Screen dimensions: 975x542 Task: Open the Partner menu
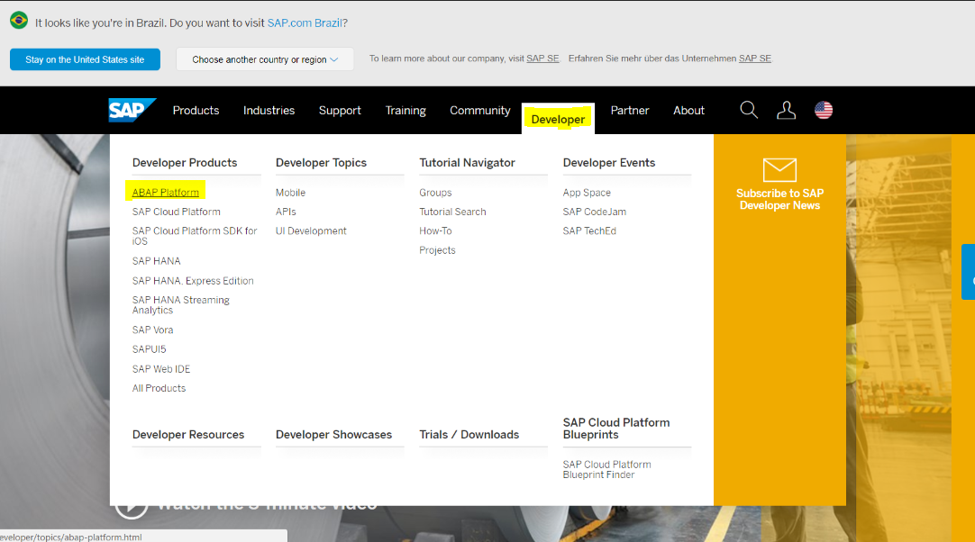coord(630,110)
